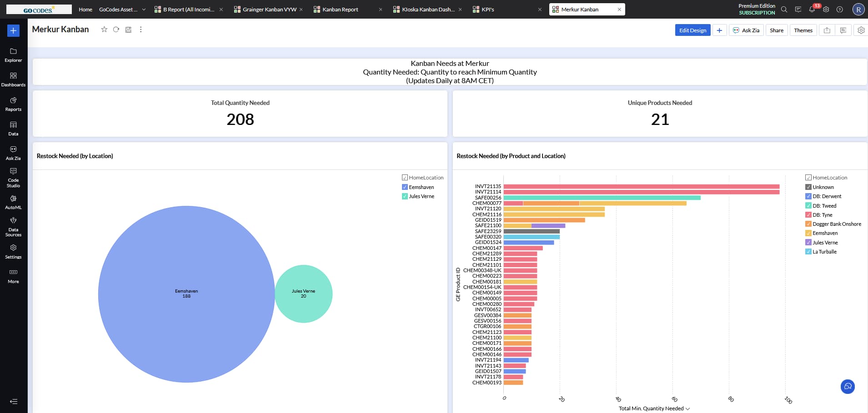Viewport: 868px width, 413px height.
Task: Mark Merkur Kanban dashboard as favorite star
Action: pyautogui.click(x=104, y=30)
